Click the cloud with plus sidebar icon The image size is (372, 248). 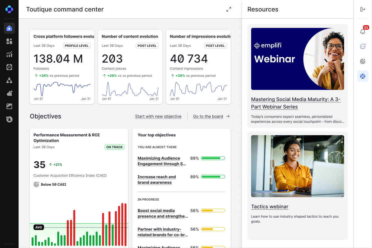[9, 93]
